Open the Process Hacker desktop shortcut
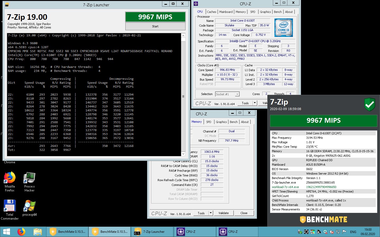The width and height of the screenshot is (380, 237). [29, 181]
